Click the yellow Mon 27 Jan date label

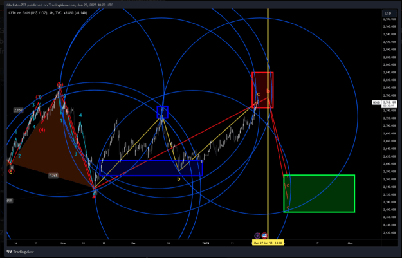[268, 243]
